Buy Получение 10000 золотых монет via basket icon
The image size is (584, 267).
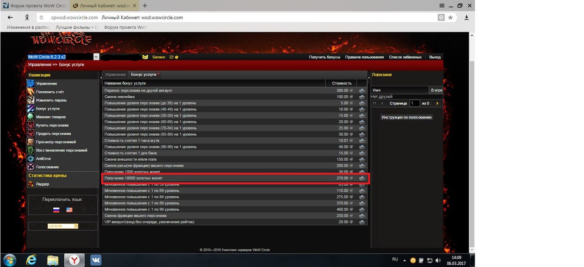(362, 178)
